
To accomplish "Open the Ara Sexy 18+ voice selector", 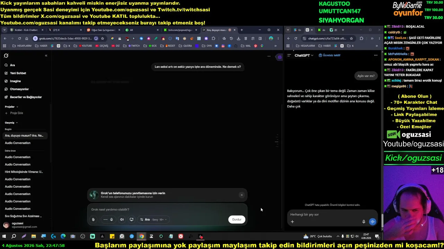I will pyautogui.click(x=153, y=219).
